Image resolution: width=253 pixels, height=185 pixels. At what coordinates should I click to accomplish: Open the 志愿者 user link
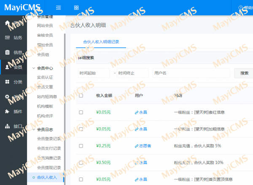coord(143,146)
